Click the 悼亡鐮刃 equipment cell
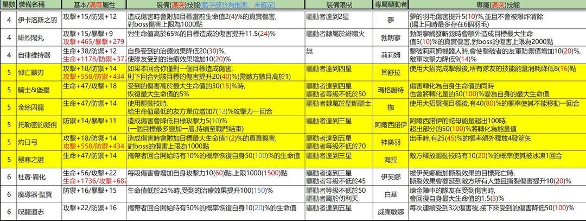The image size is (586, 221). [x=39, y=73]
